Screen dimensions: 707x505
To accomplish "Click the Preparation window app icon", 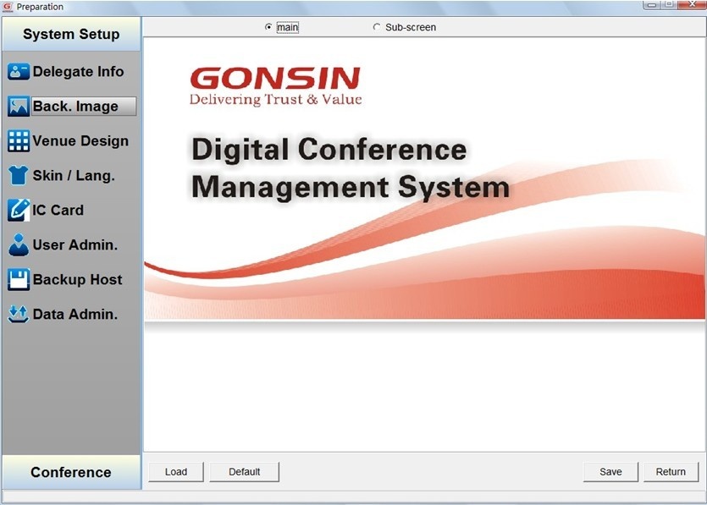I will (x=8, y=7).
